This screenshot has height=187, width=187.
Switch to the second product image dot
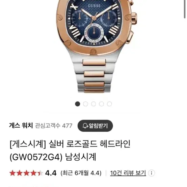point(85,104)
